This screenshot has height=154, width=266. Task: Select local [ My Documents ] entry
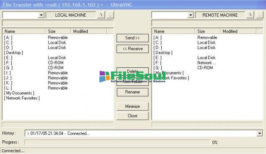[x=19, y=93]
